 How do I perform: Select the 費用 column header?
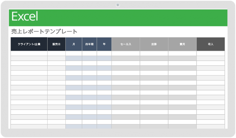click(x=182, y=44)
